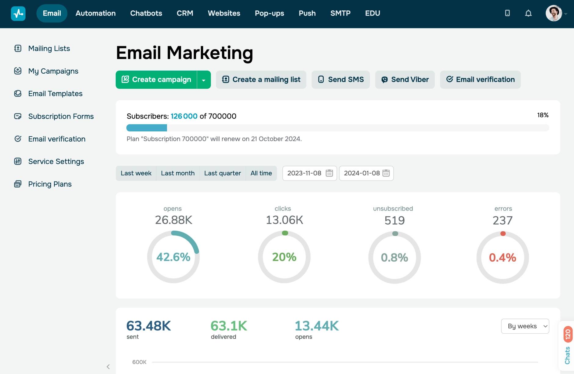Open Service Settings via its gear-like icon

click(x=18, y=161)
